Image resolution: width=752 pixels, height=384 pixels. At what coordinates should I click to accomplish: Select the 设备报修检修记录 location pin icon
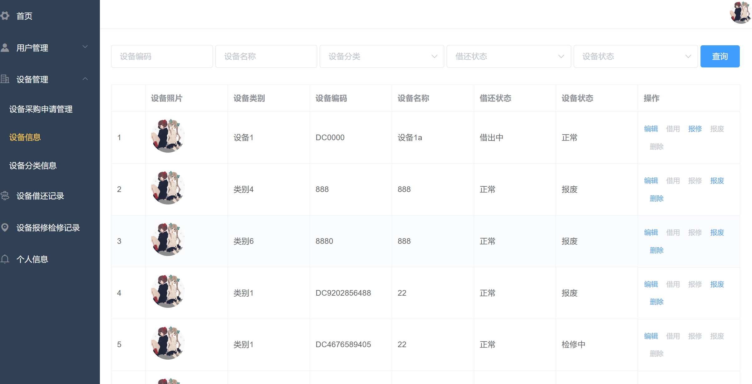click(5, 228)
